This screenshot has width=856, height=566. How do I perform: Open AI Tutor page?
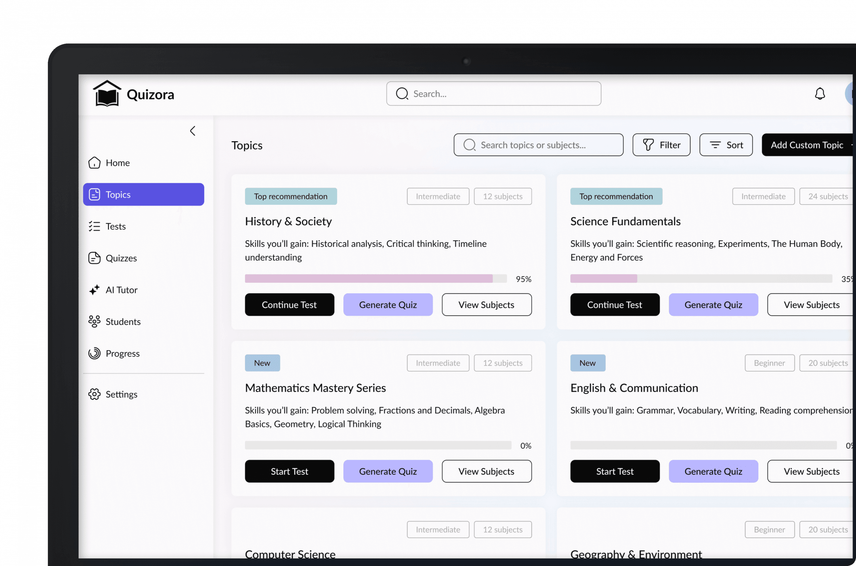pyautogui.click(x=143, y=290)
